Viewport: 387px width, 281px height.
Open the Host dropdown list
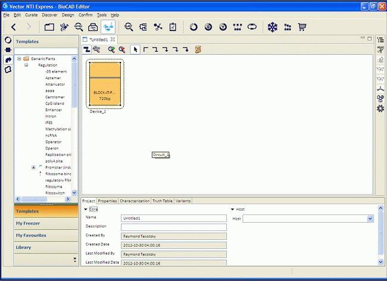point(370,218)
